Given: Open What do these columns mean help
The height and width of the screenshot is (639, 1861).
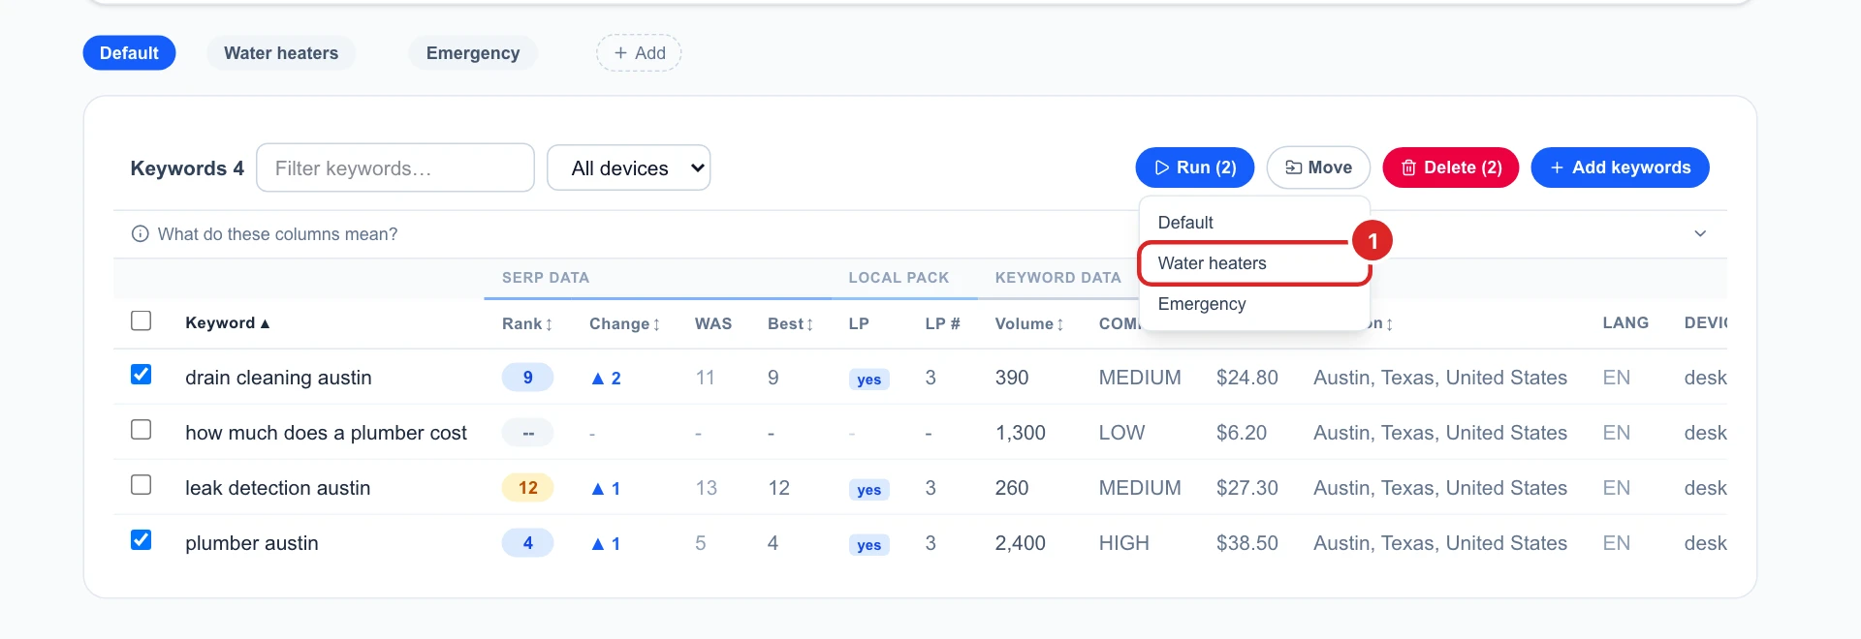Looking at the screenshot, I should click(x=277, y=234).
